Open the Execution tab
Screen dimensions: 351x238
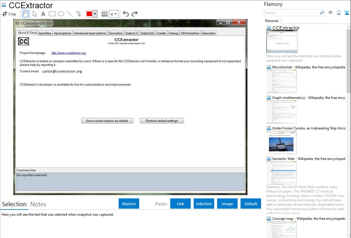(209, 33)
